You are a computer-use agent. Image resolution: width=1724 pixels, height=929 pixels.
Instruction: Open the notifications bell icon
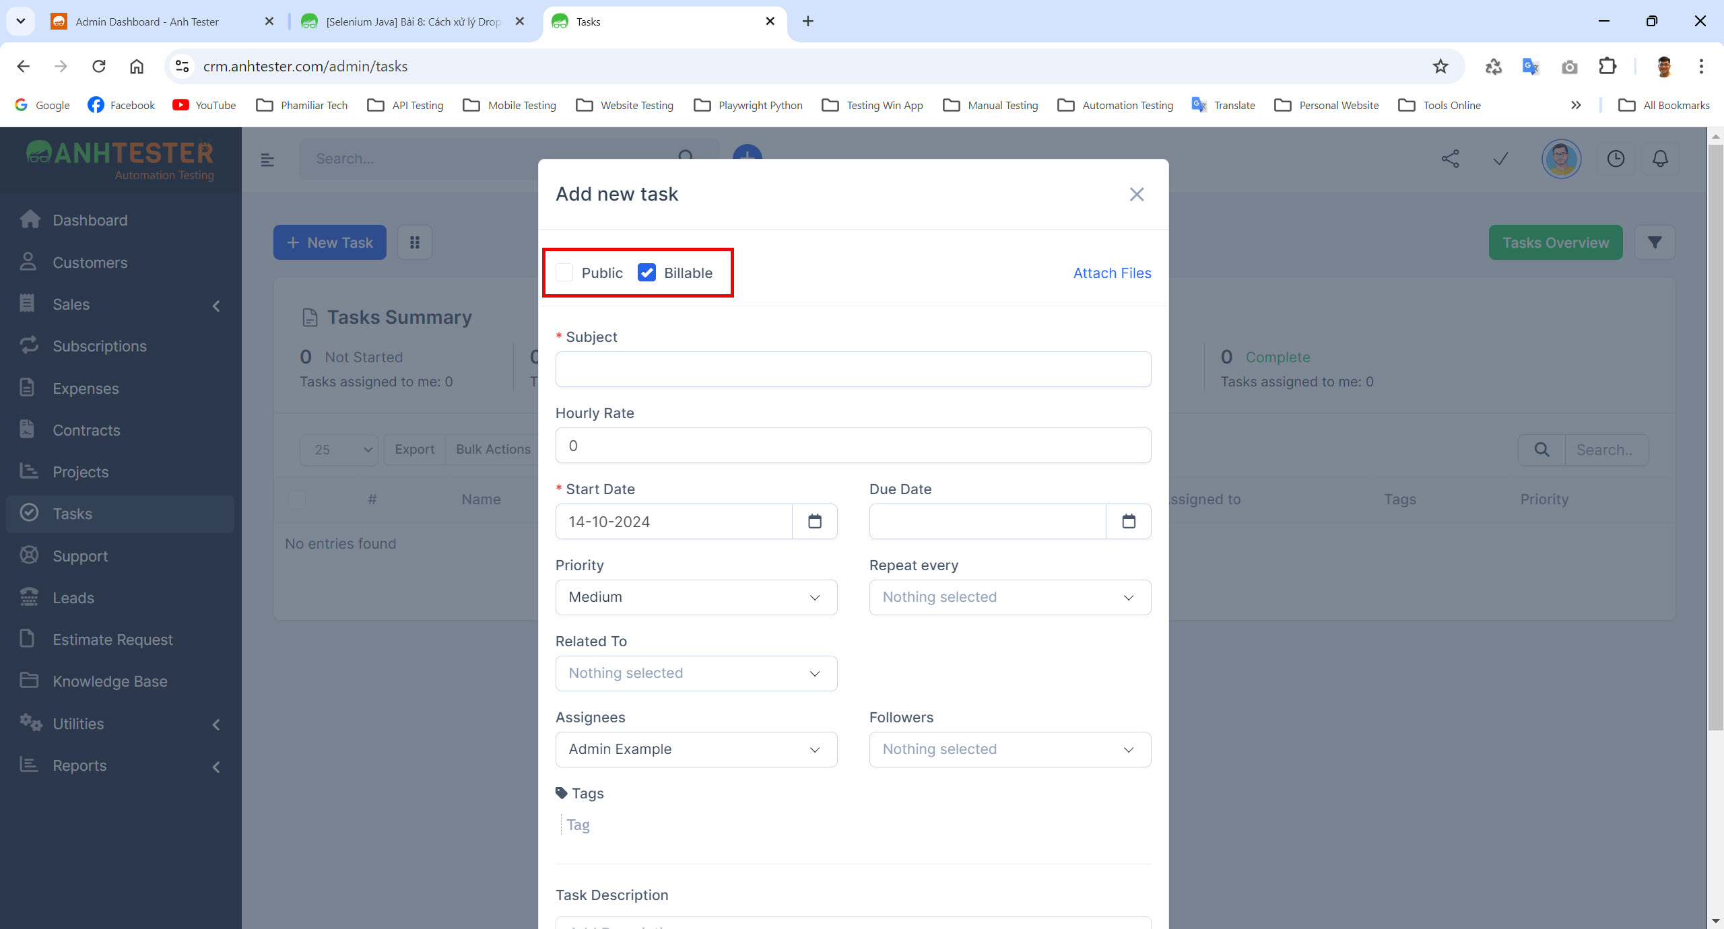point(1661,159)
